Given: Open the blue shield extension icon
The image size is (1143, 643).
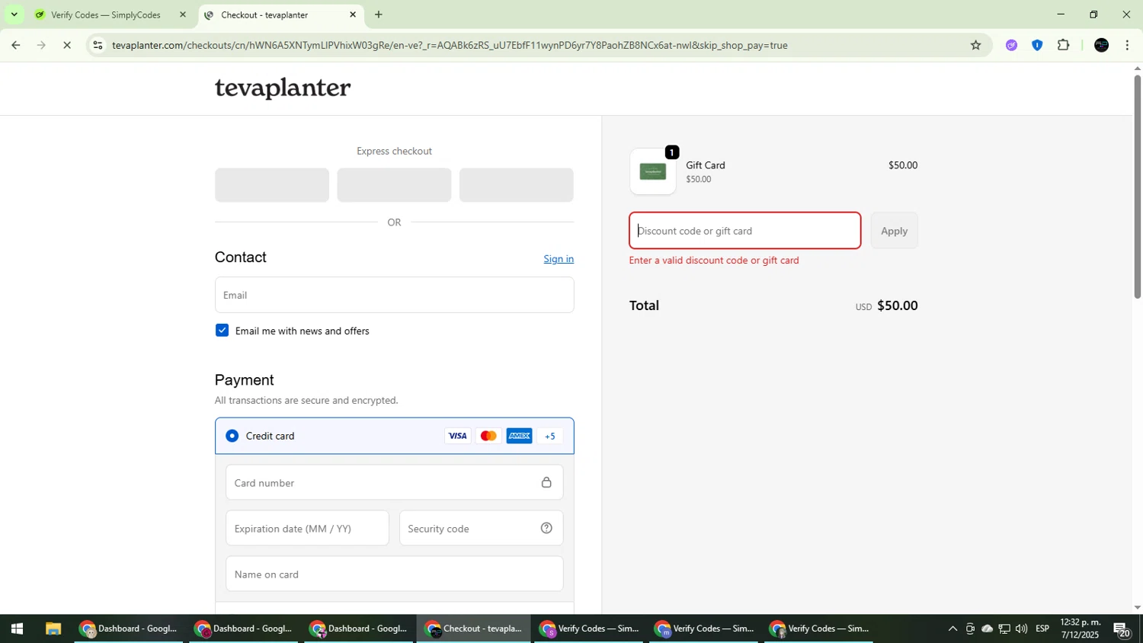Looking at the screenshot, I should click(1037, 45).
